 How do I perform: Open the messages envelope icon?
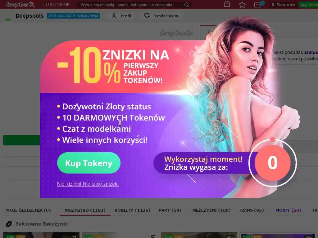click(258, 5)
